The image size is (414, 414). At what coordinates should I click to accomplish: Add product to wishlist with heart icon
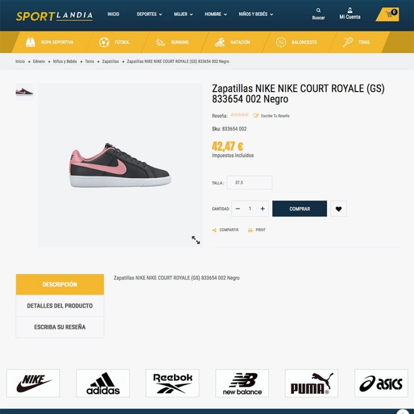click(x=338, y=209)
